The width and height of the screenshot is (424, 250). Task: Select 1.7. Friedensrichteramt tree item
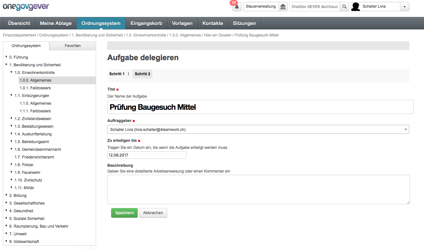click(34, 157)
